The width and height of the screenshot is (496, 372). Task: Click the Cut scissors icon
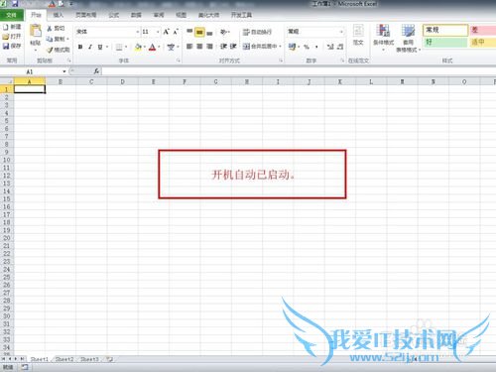(50, 29)
